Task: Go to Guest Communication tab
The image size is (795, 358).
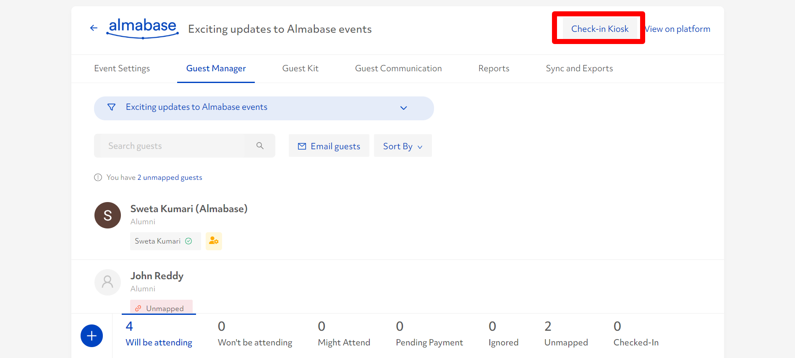Action: 398,68
